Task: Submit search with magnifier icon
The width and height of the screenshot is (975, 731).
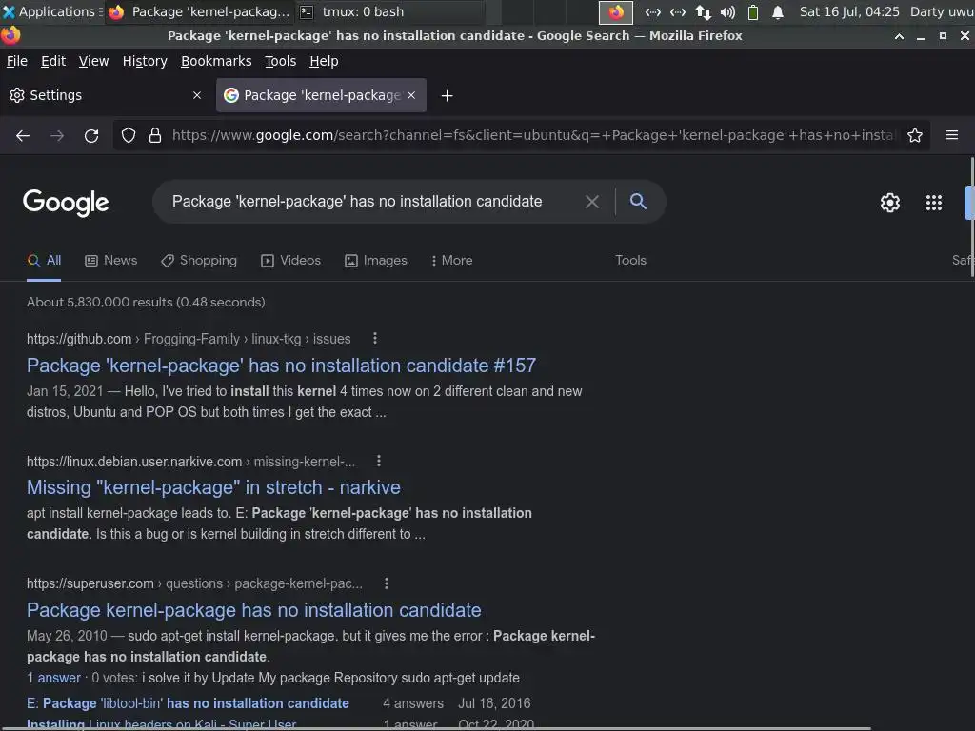Action: (x=638, y=201)
